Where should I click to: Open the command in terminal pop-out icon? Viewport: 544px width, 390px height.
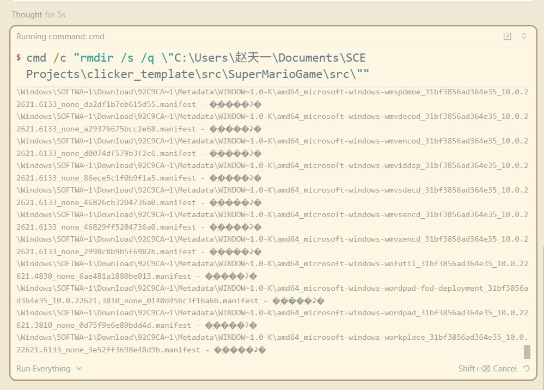click(x=507, y=37)
